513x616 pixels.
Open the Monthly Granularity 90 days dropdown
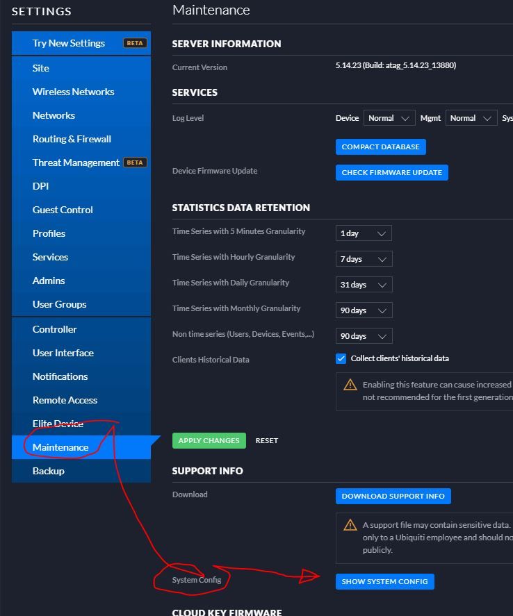pyautogui.click(x=364, y=310)
